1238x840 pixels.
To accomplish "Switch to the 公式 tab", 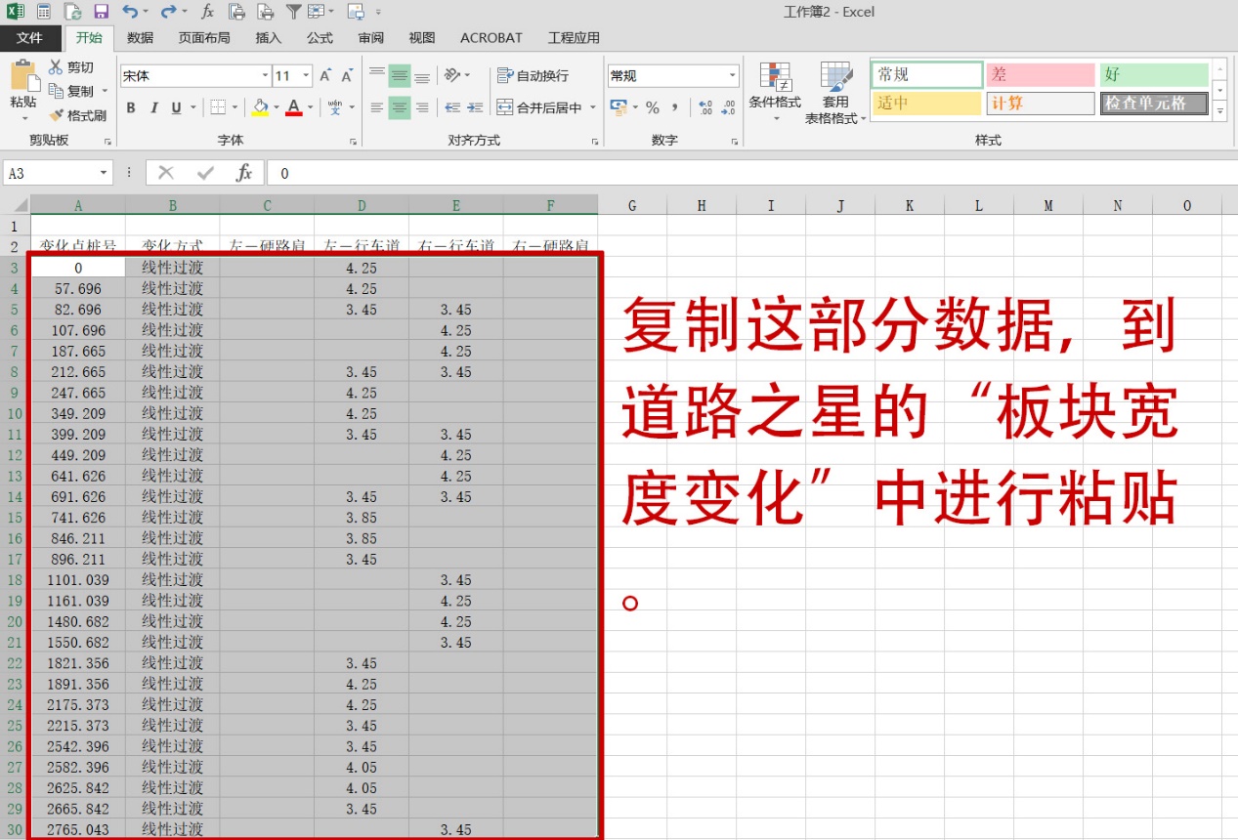I will click(x=320, y=38).
